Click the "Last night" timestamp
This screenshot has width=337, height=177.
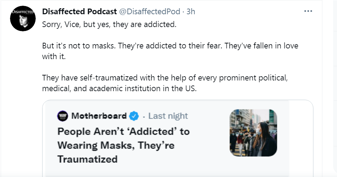(168, 116)
